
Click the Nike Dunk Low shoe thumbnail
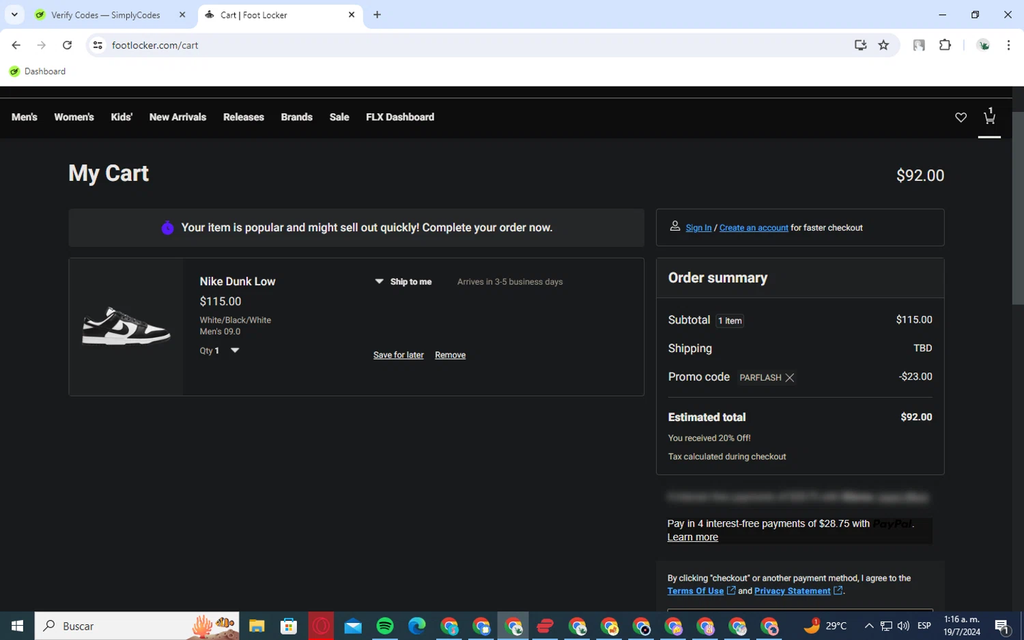[x=126, y=326]
